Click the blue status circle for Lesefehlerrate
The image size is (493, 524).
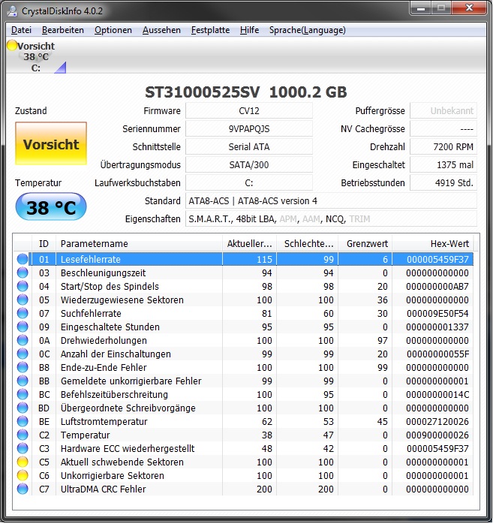23,259
